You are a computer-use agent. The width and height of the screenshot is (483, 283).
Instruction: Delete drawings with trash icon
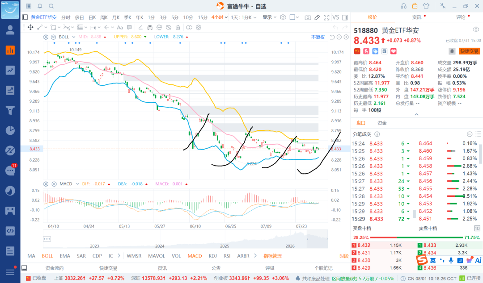[x=178, y=27]
